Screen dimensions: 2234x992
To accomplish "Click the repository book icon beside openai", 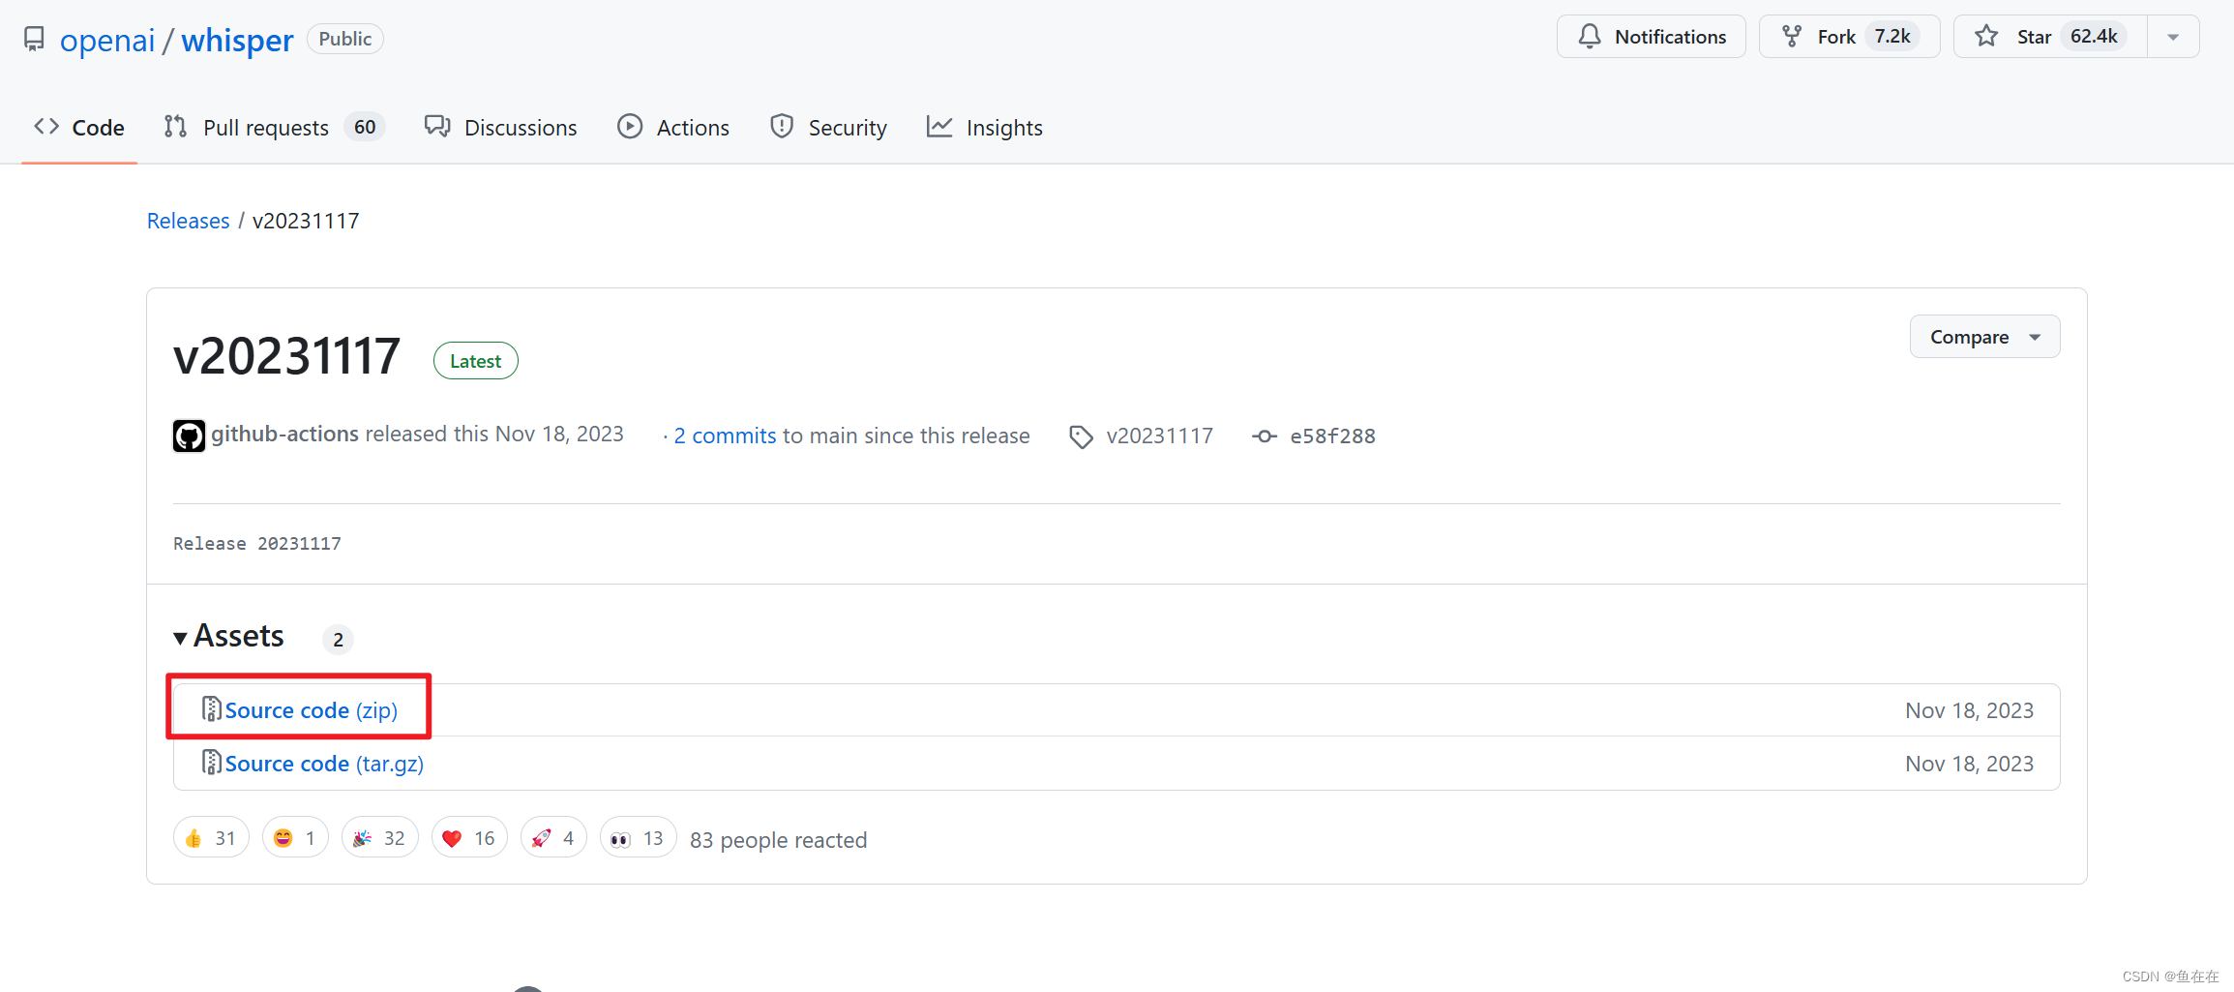I will 34,39.
